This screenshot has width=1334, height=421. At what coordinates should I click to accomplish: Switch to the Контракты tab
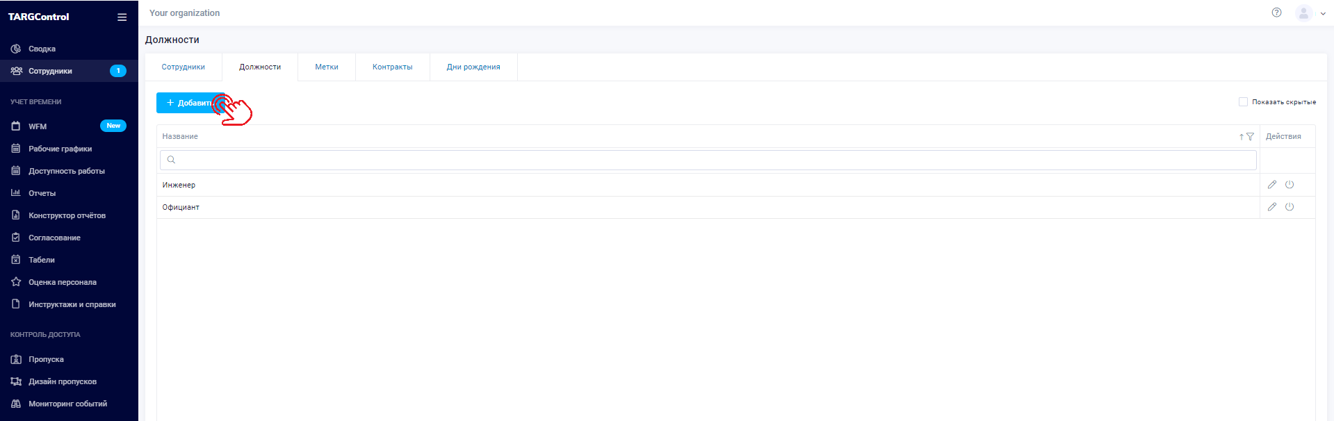pos(393,67)
